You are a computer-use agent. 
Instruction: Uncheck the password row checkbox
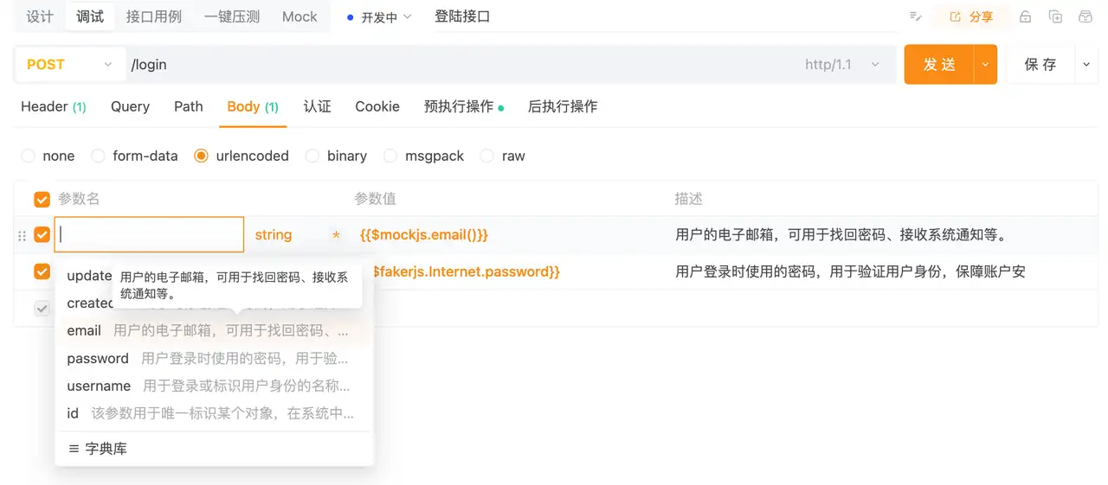(42, 271)
